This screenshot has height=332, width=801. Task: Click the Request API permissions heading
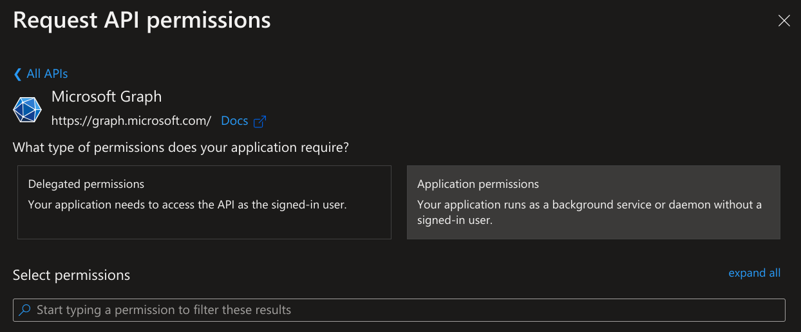[142, 20]
